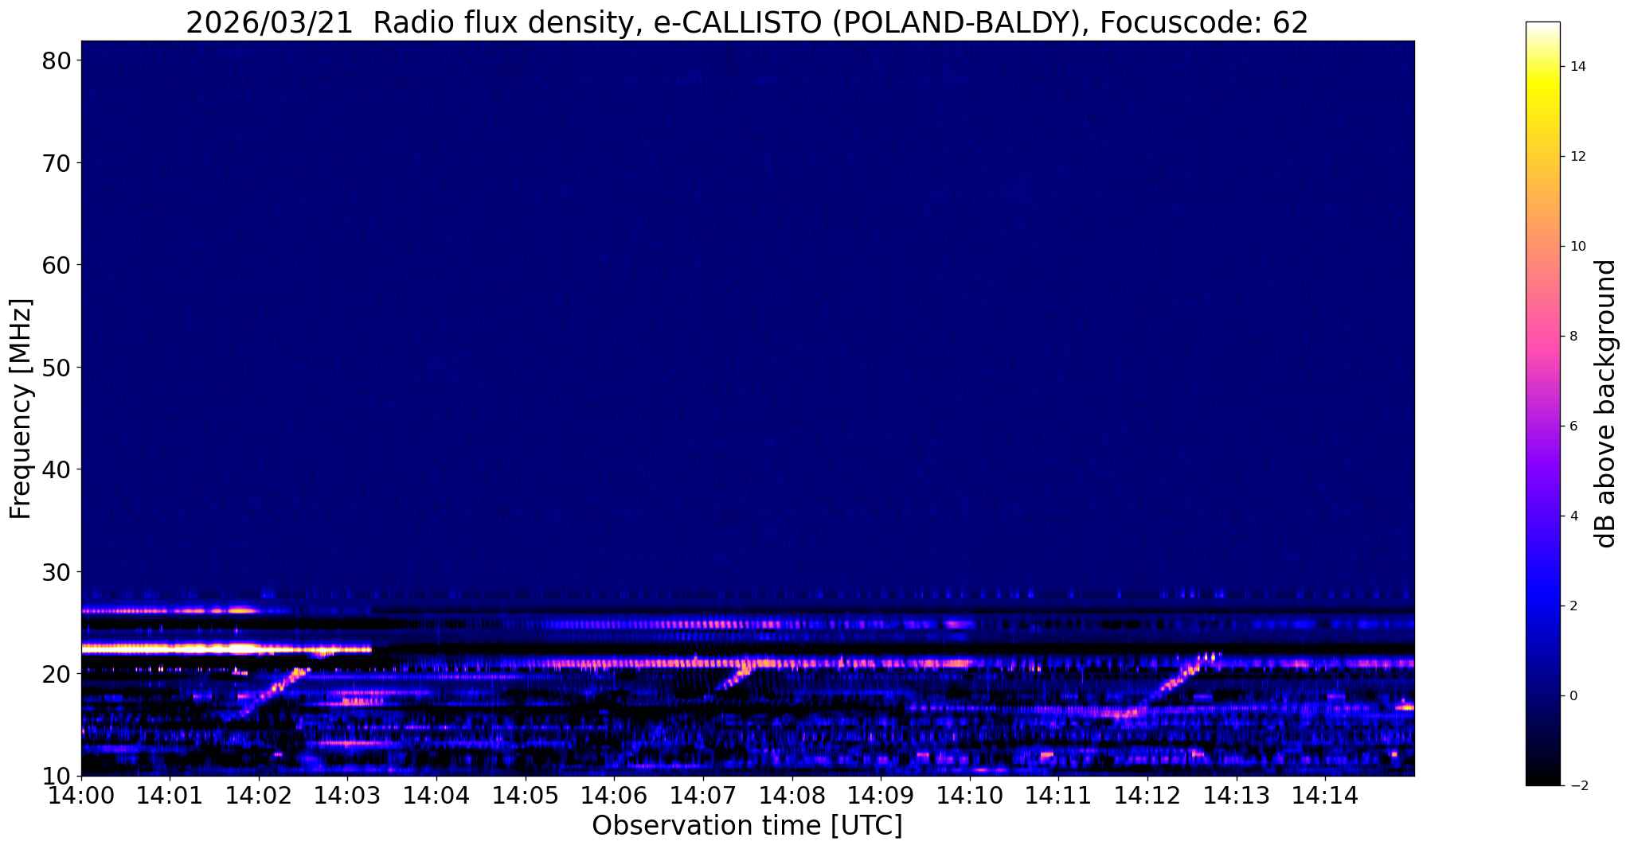Select the "Frequency [MHz]" axis label
This screenshot has width=1630, height=849.
click(x=21, y=408)
